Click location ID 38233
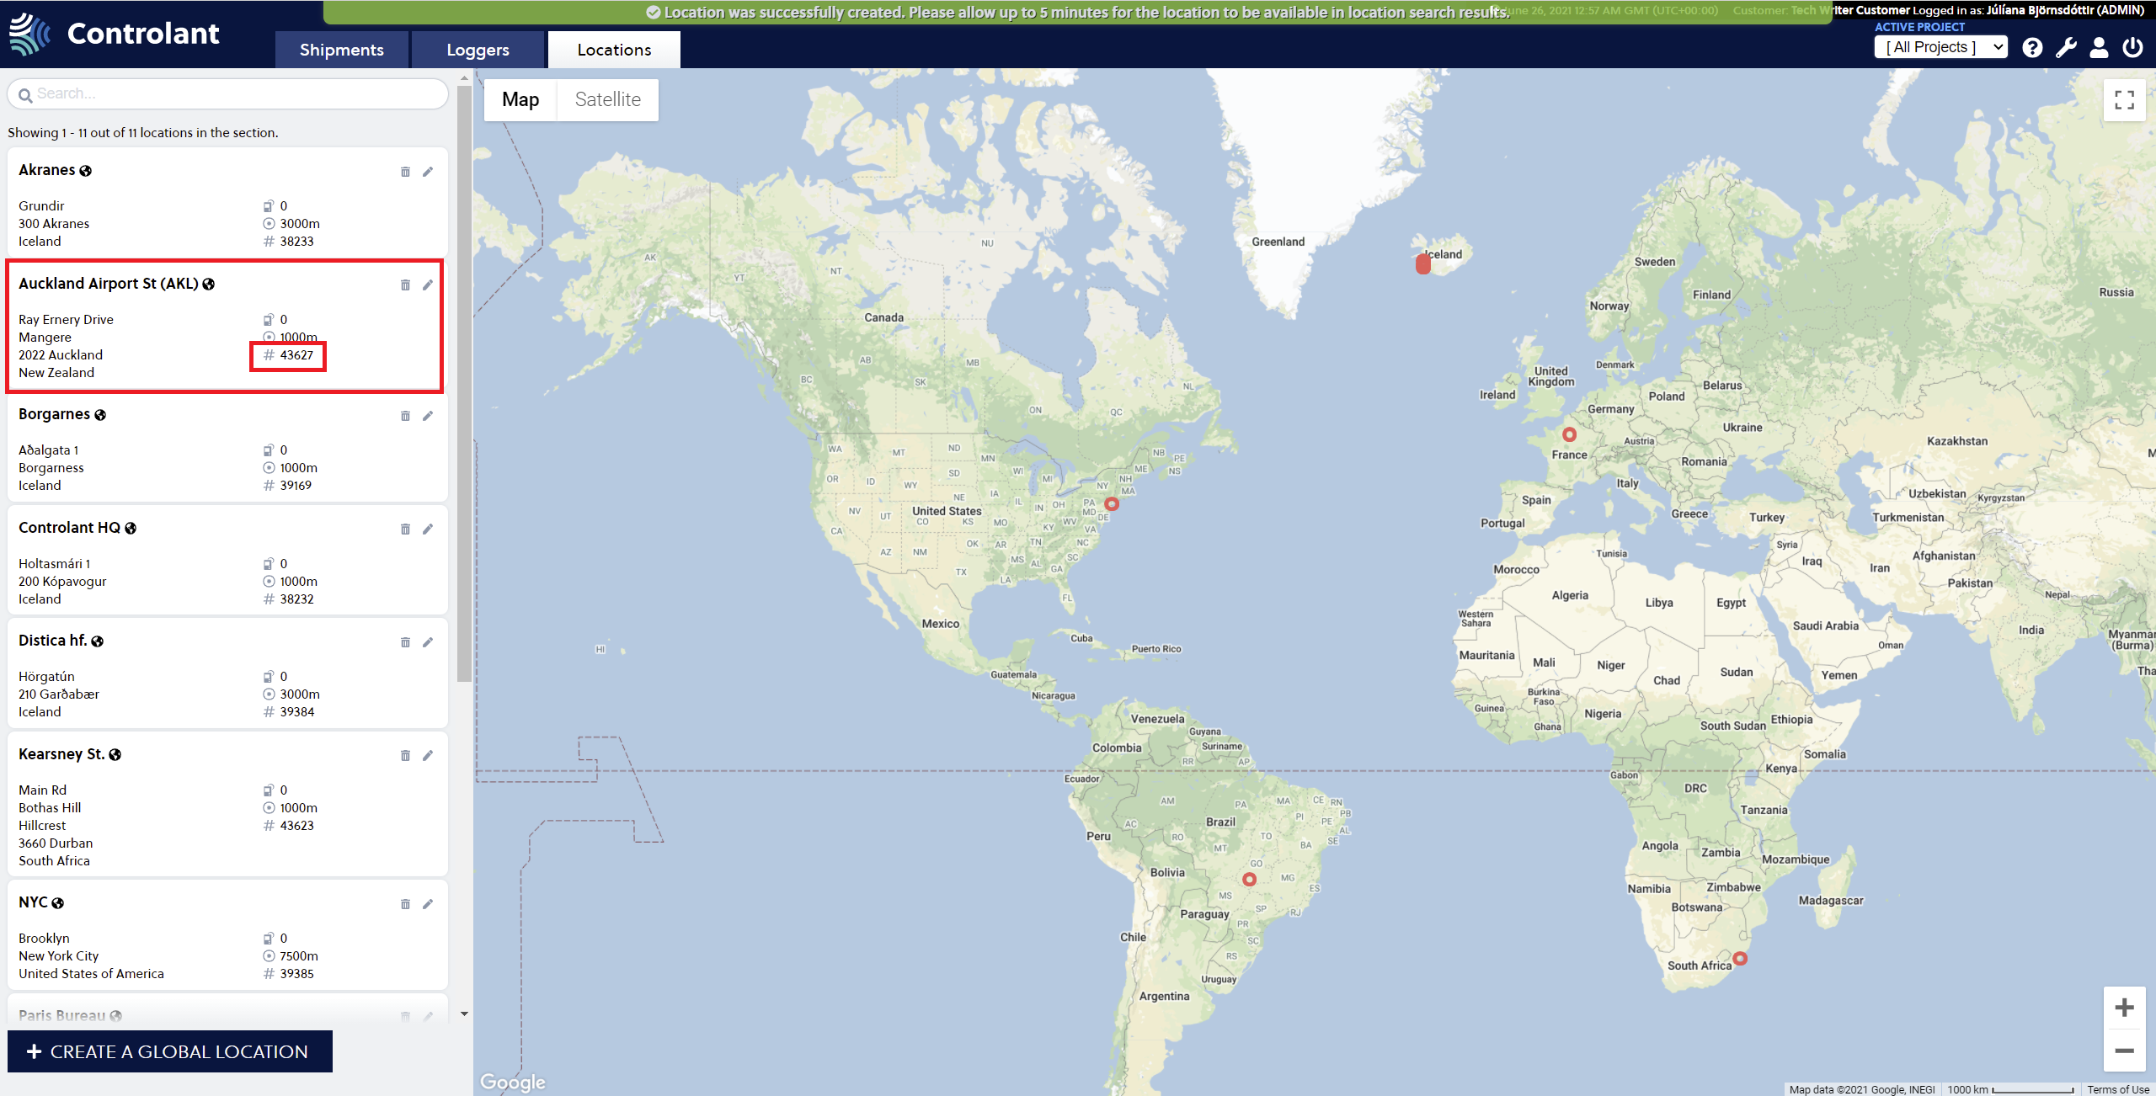This screenshot has height=1096, width=2156. [x=297, y=242]
